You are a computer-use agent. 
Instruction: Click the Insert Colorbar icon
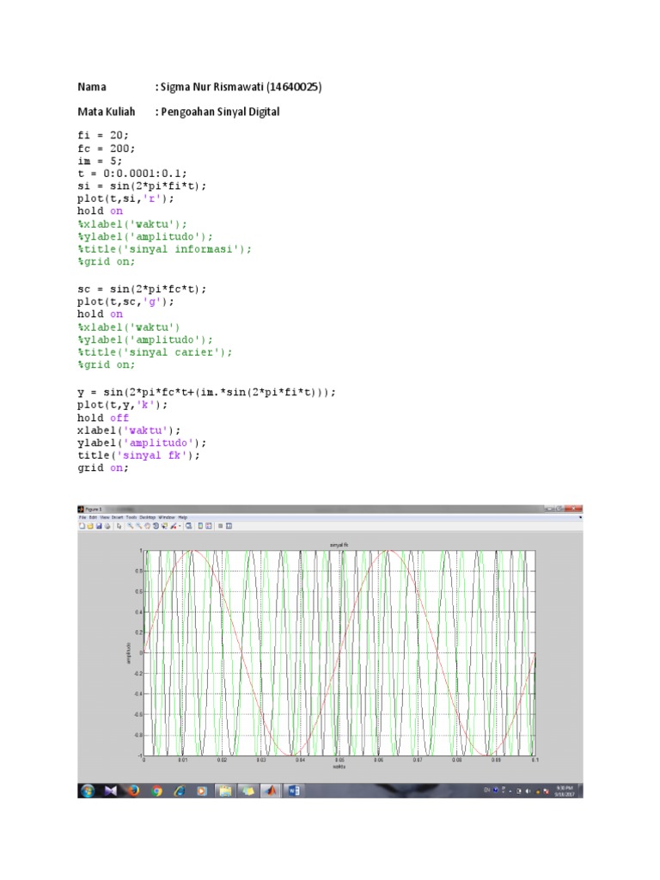(x=200, y=526)
